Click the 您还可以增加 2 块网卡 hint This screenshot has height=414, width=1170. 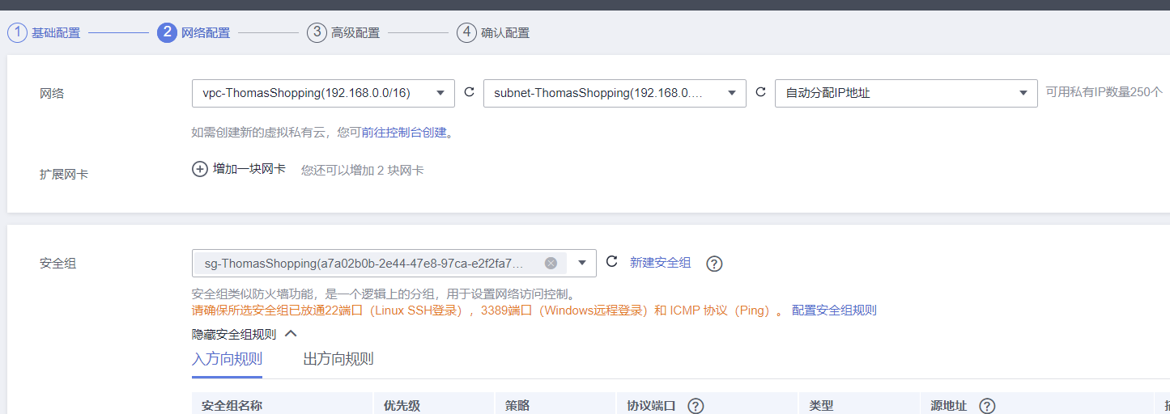[x=363, y=171]
